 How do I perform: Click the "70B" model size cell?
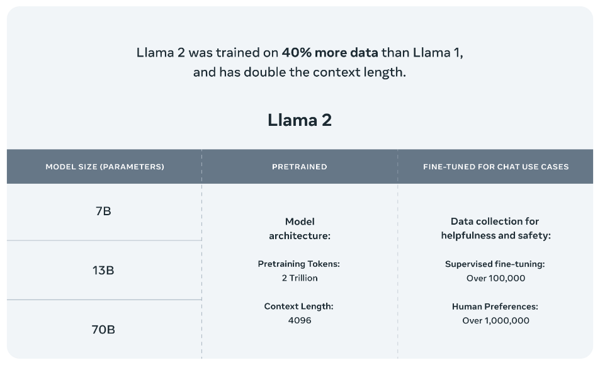[x=103, y=329]
